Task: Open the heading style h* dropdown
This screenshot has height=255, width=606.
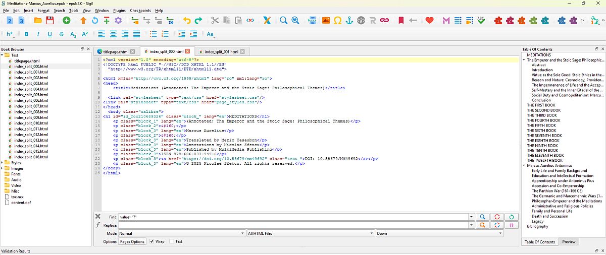Action: pyautogui.click(x=10, y=34)
